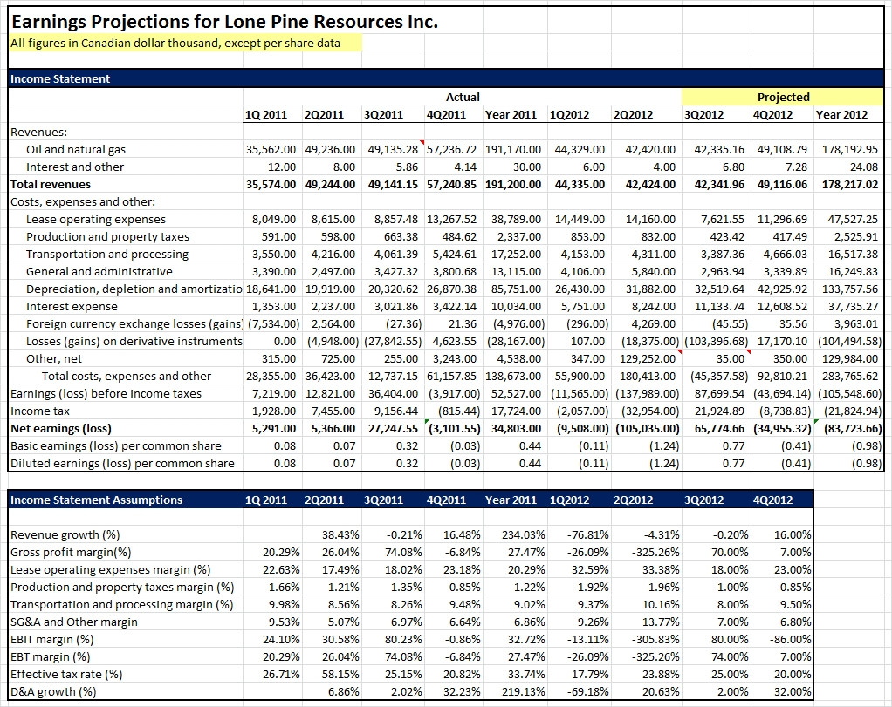
Task: Select the Earnings Projections title cell
Action: 225,21
